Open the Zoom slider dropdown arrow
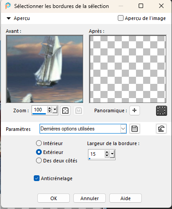Image resolution: width=172 pixels, height=209 pixels. click(55, 110)
